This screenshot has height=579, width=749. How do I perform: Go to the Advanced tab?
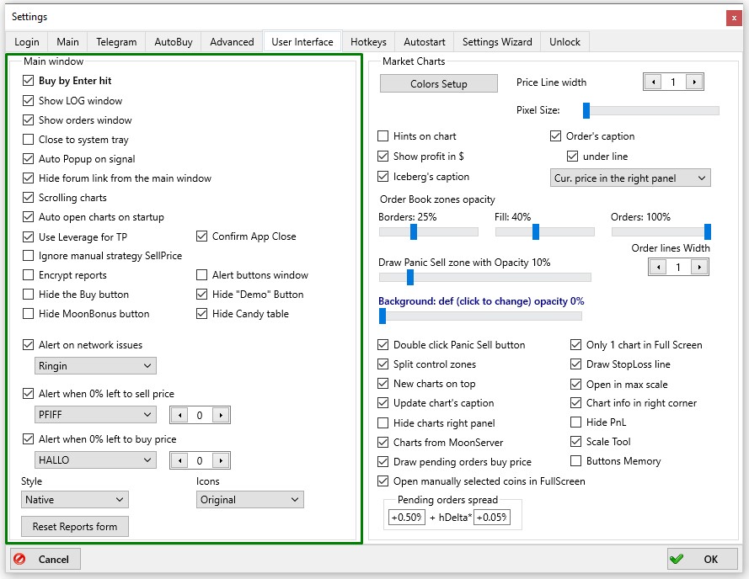(233, 42)
